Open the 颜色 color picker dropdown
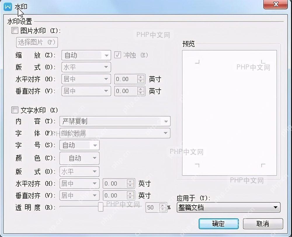This screenshot has height=237, width=292. 79,158
